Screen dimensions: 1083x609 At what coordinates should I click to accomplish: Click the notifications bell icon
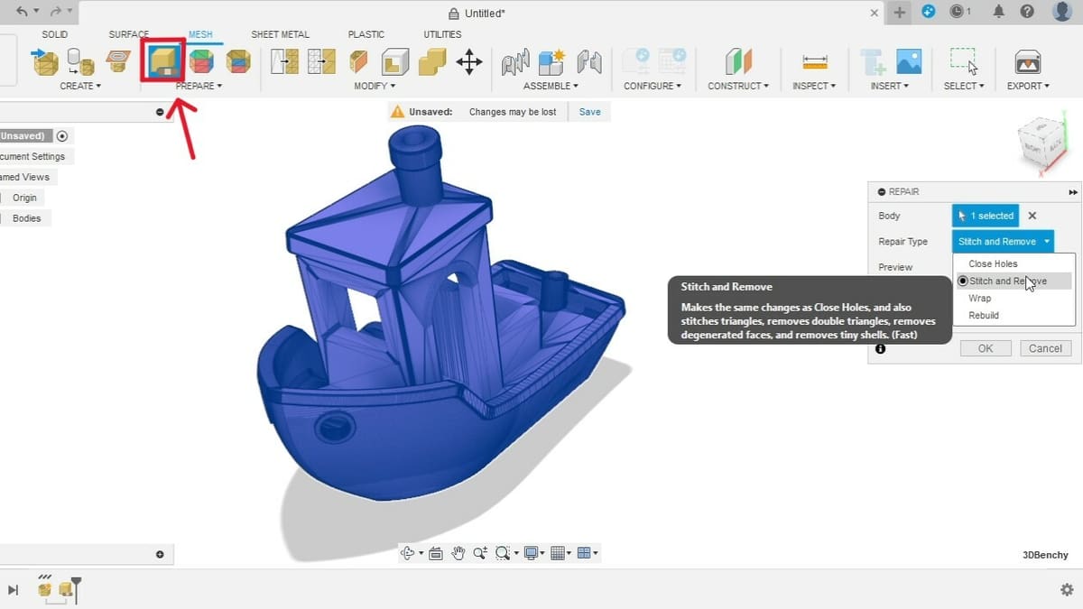pyautogui.click(x=998, y=12)
